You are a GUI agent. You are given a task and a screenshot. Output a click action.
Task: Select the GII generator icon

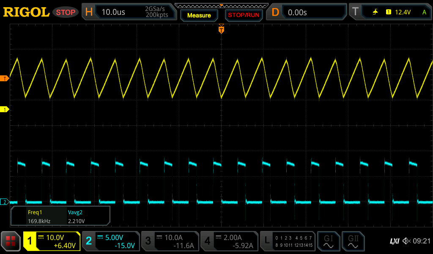[x=353, y=241]
